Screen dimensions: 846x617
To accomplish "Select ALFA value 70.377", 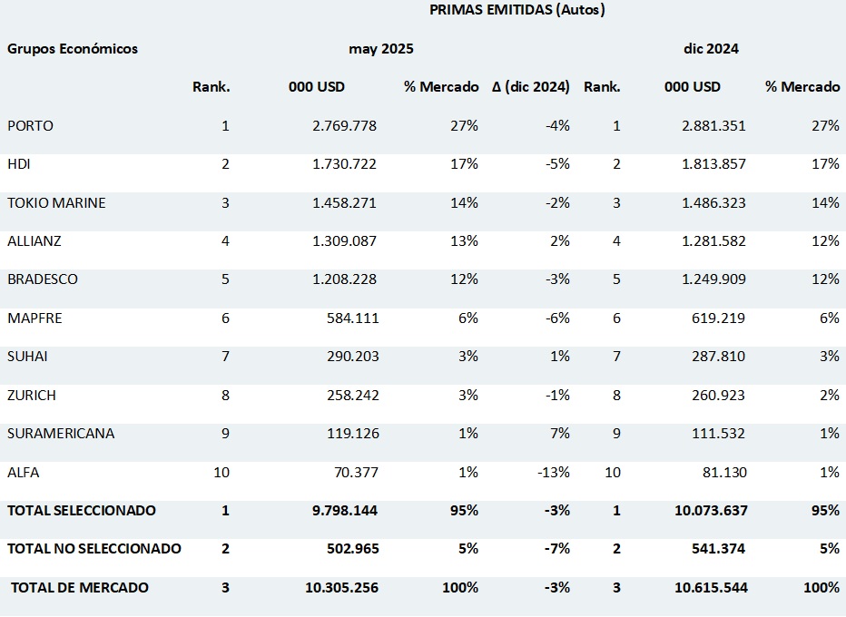I will click(356, 472).
